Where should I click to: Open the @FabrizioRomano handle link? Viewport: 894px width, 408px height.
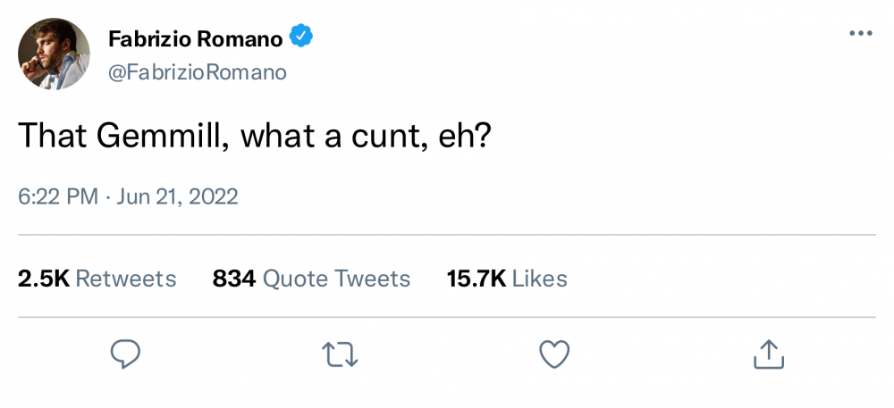[x=198, y=72]
